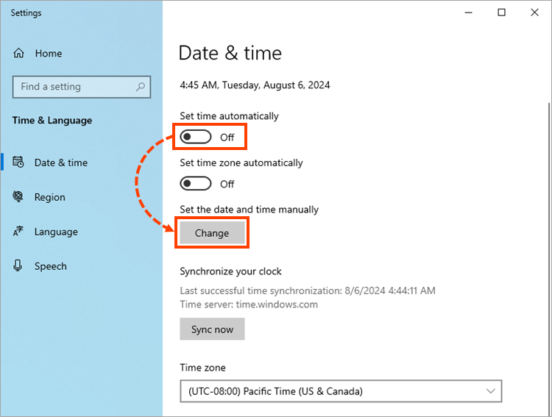The width and height of the screenshot is (552, 417).
Task: Click 'Time server: time.windows.com' text
Action: (249, 304)
